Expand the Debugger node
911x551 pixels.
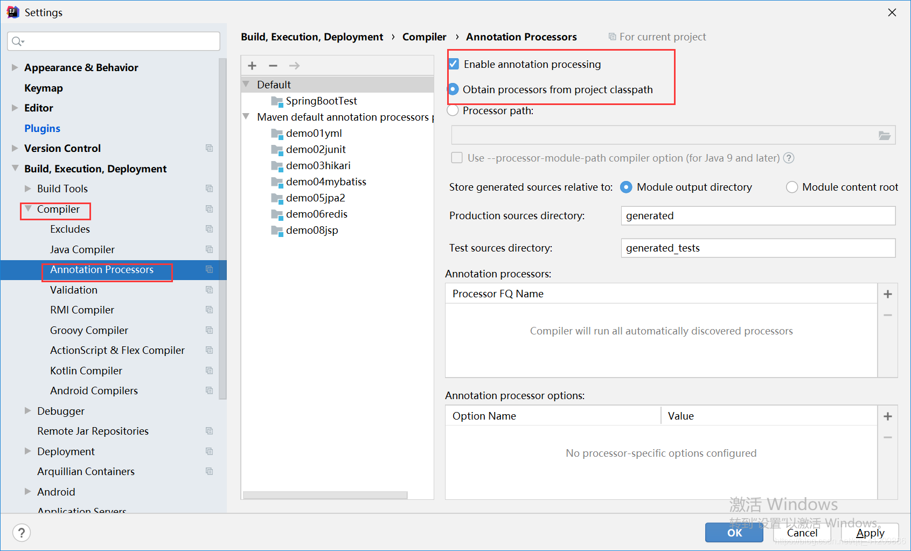pos(27,411)
